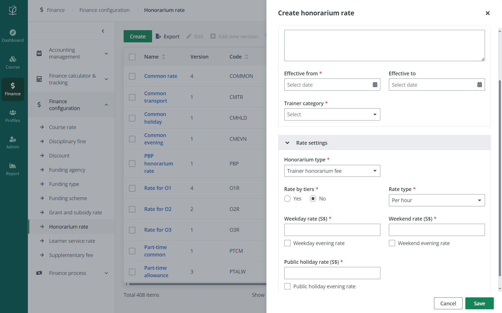Check the Rate for O1 row checkbox
This screenshot has height=313, width=502.
point(132,188)
